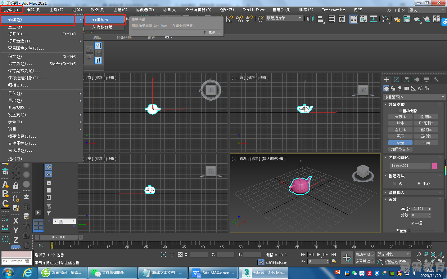Collapse the Object Type rollout
The width and height of the screenshot is (447, 279).
pos(396,104)
